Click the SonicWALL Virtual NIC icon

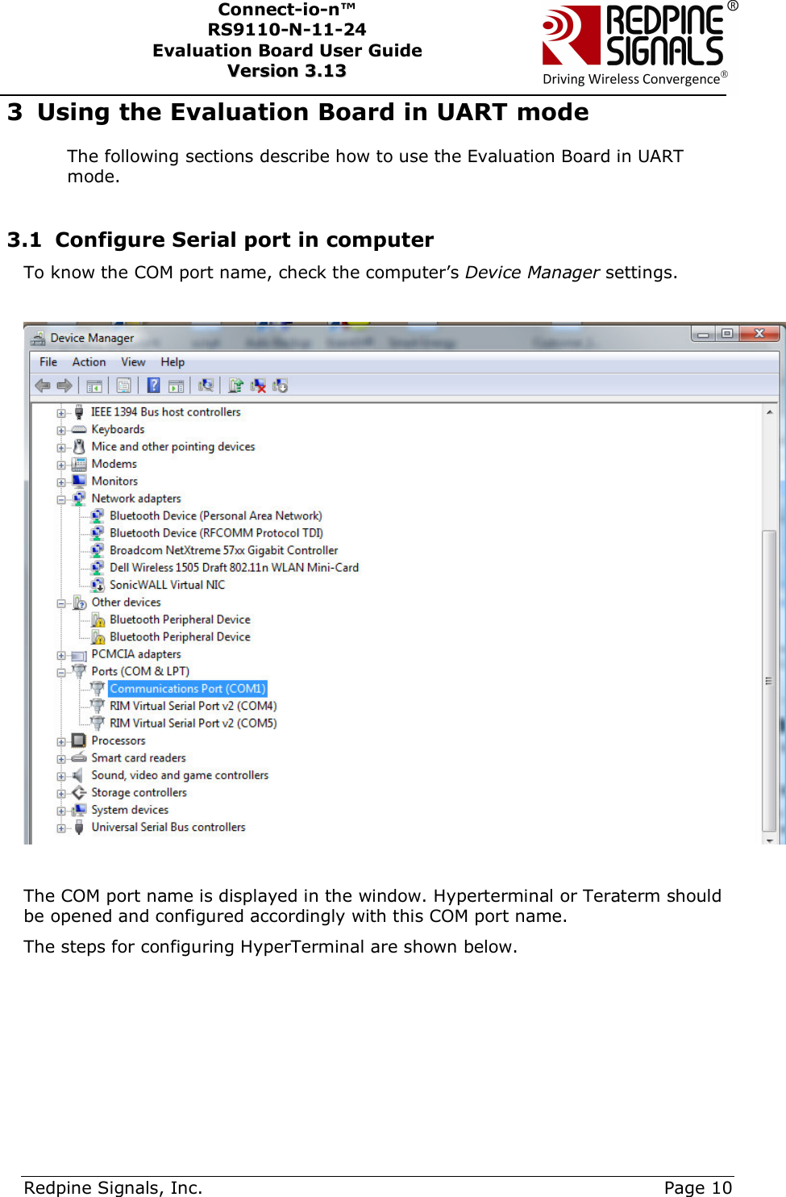coord(98,585)
